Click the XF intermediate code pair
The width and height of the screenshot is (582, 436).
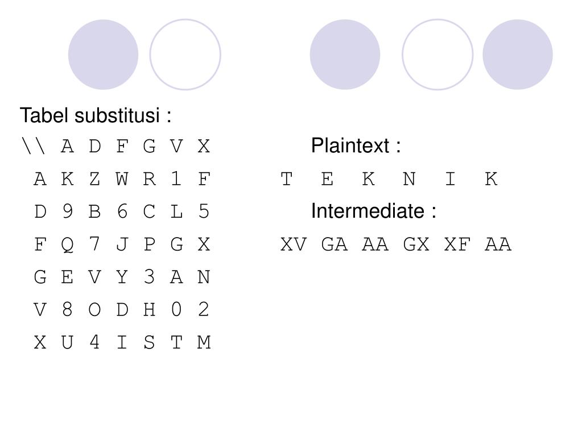tap(457, 244)
